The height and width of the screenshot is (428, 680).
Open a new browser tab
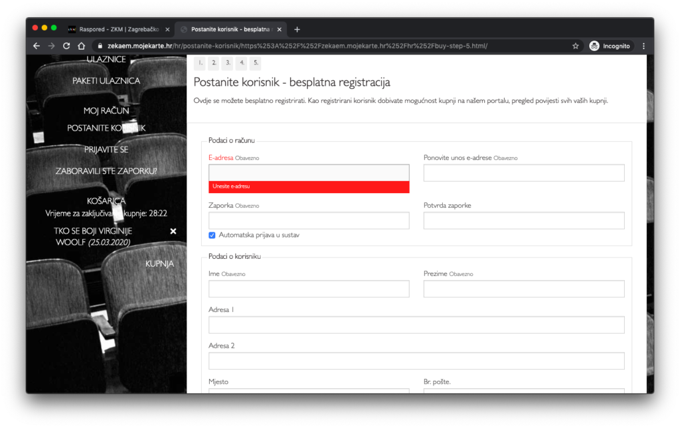297,29
